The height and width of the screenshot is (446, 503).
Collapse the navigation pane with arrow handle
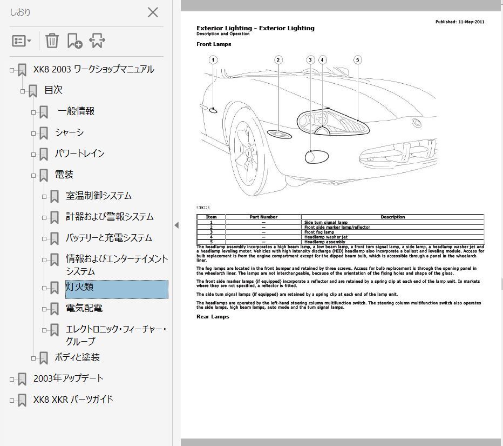point(176,225)
